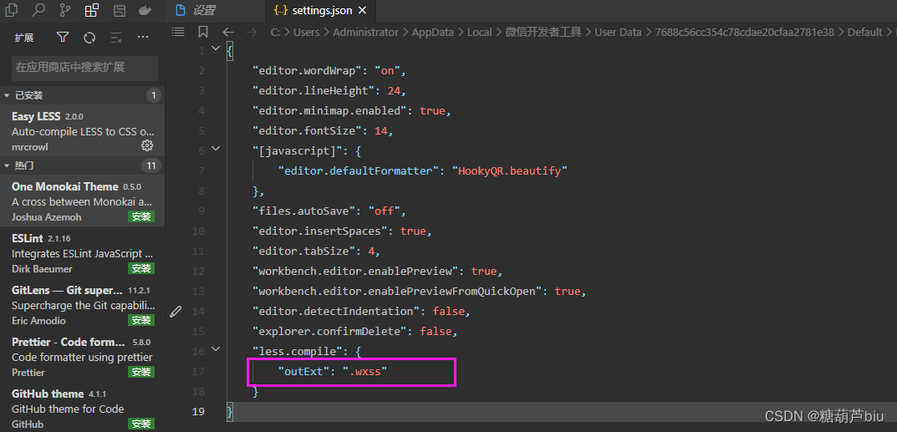
Task: Close the settings.json tab
Action: pyautogui.click(x=362, y=10)
